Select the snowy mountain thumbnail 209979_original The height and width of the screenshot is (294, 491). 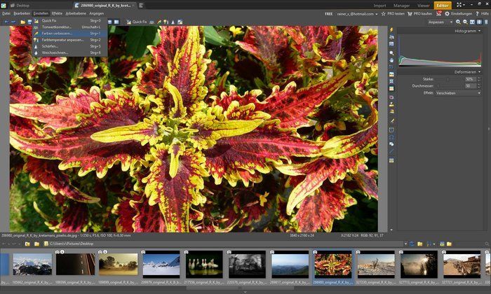(x=161, y=265)
